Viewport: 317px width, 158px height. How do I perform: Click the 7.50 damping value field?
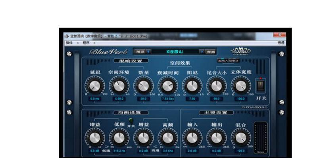click(x=192, y=99)
